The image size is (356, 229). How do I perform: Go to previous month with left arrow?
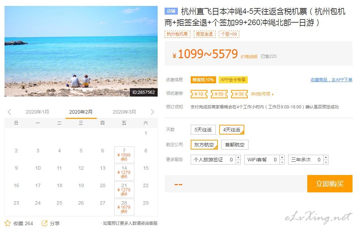9,112
